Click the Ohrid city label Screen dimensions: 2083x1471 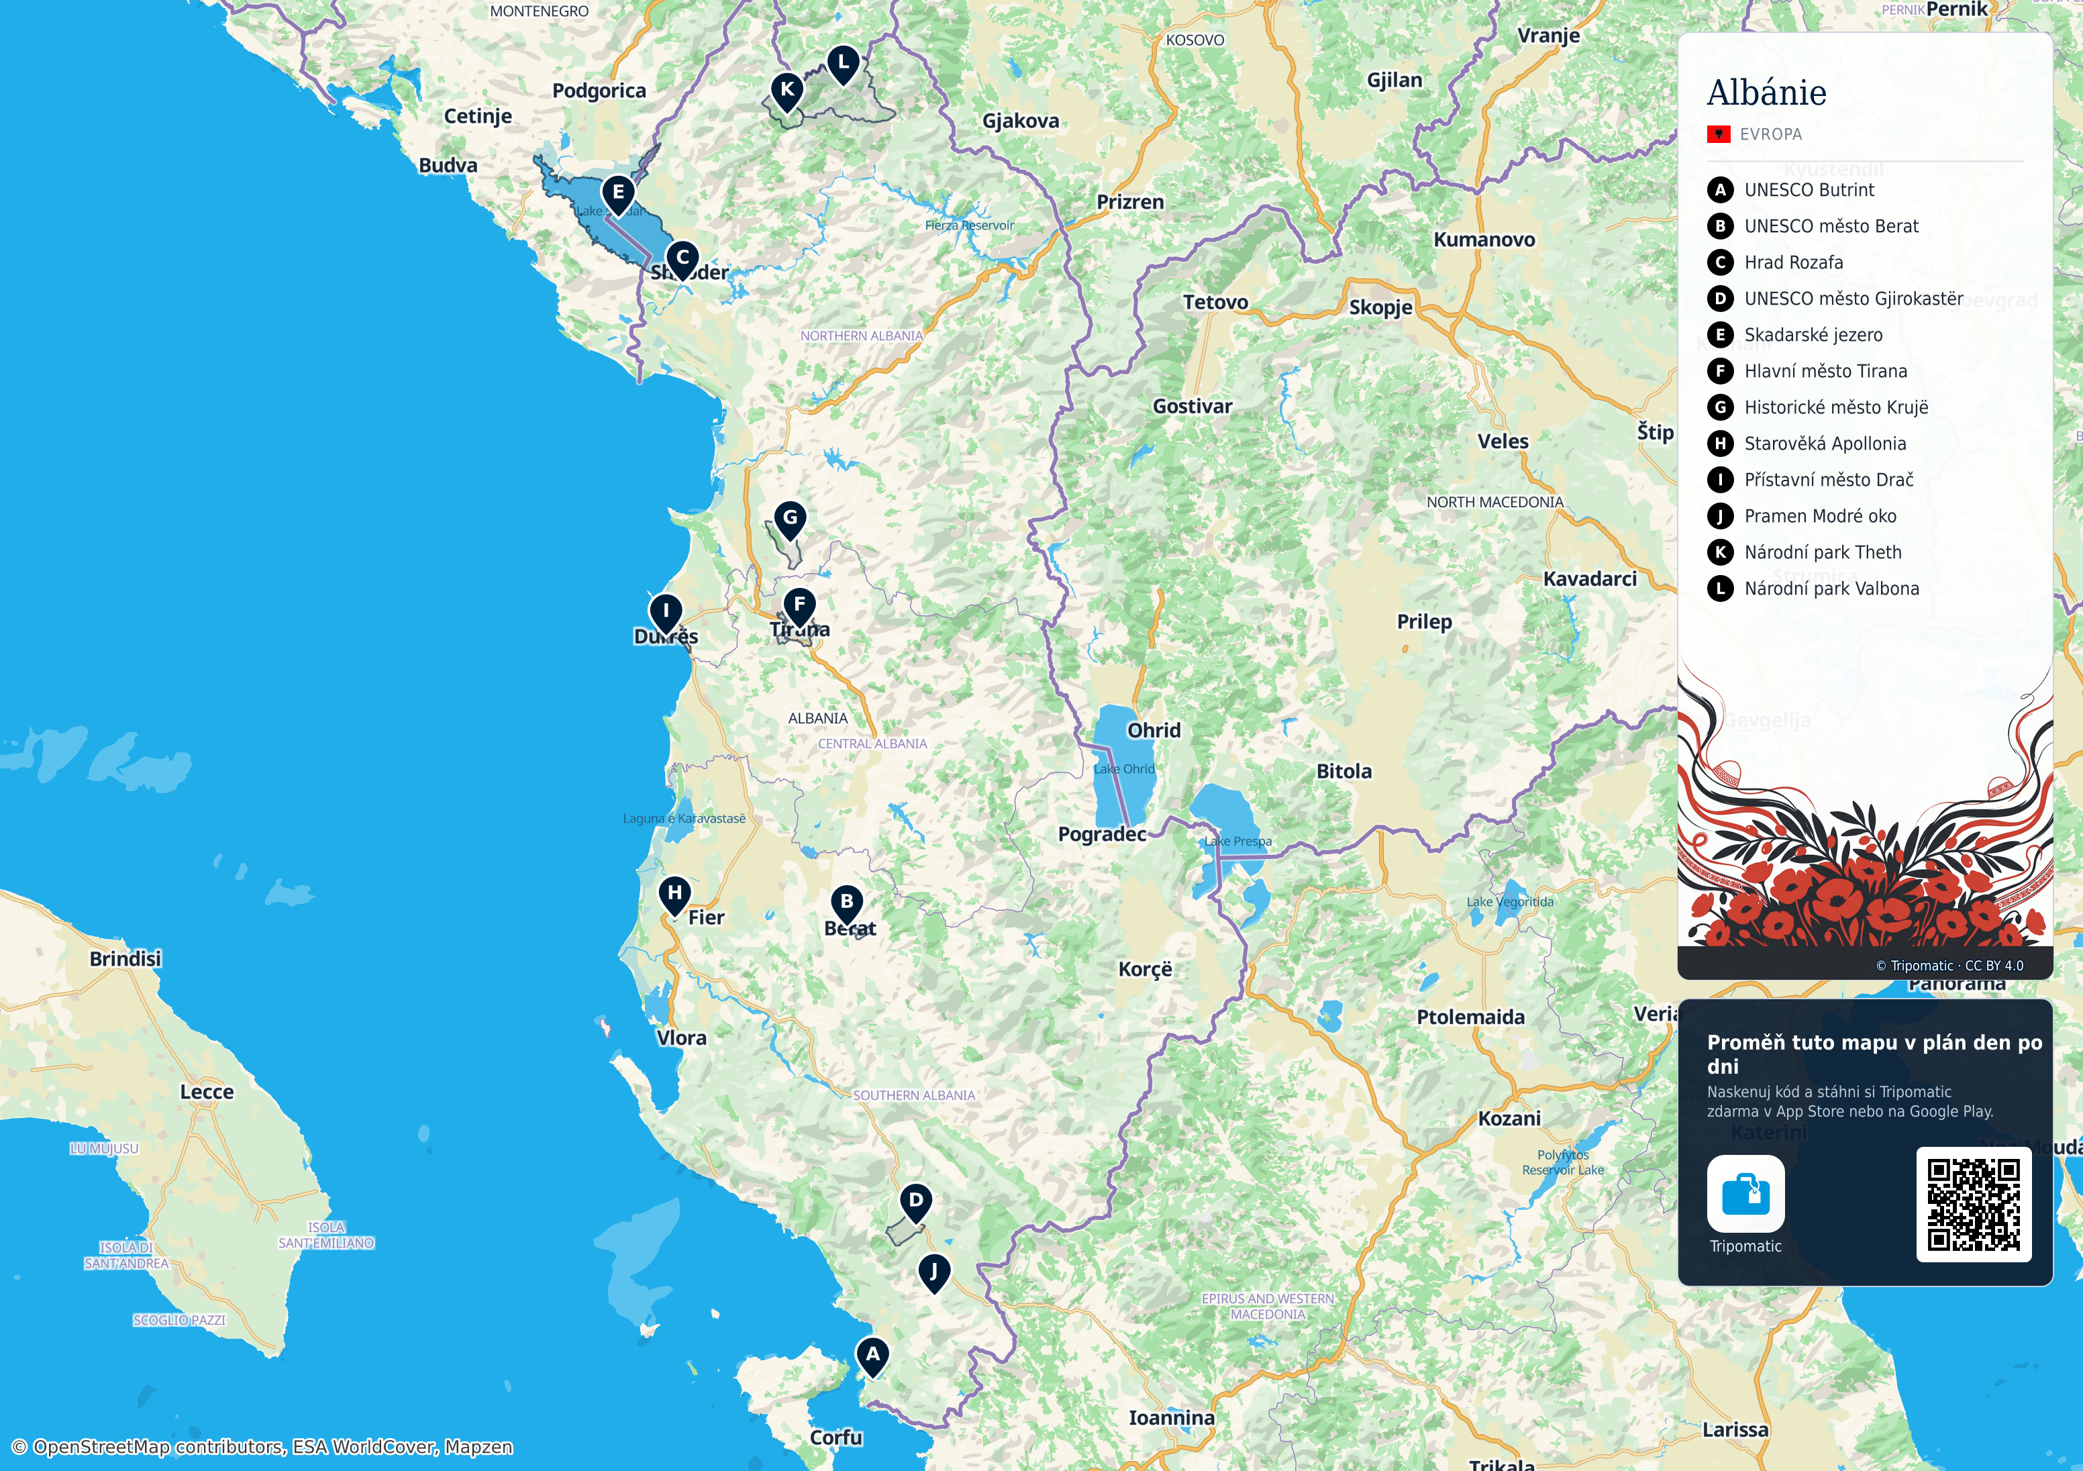1154,731
